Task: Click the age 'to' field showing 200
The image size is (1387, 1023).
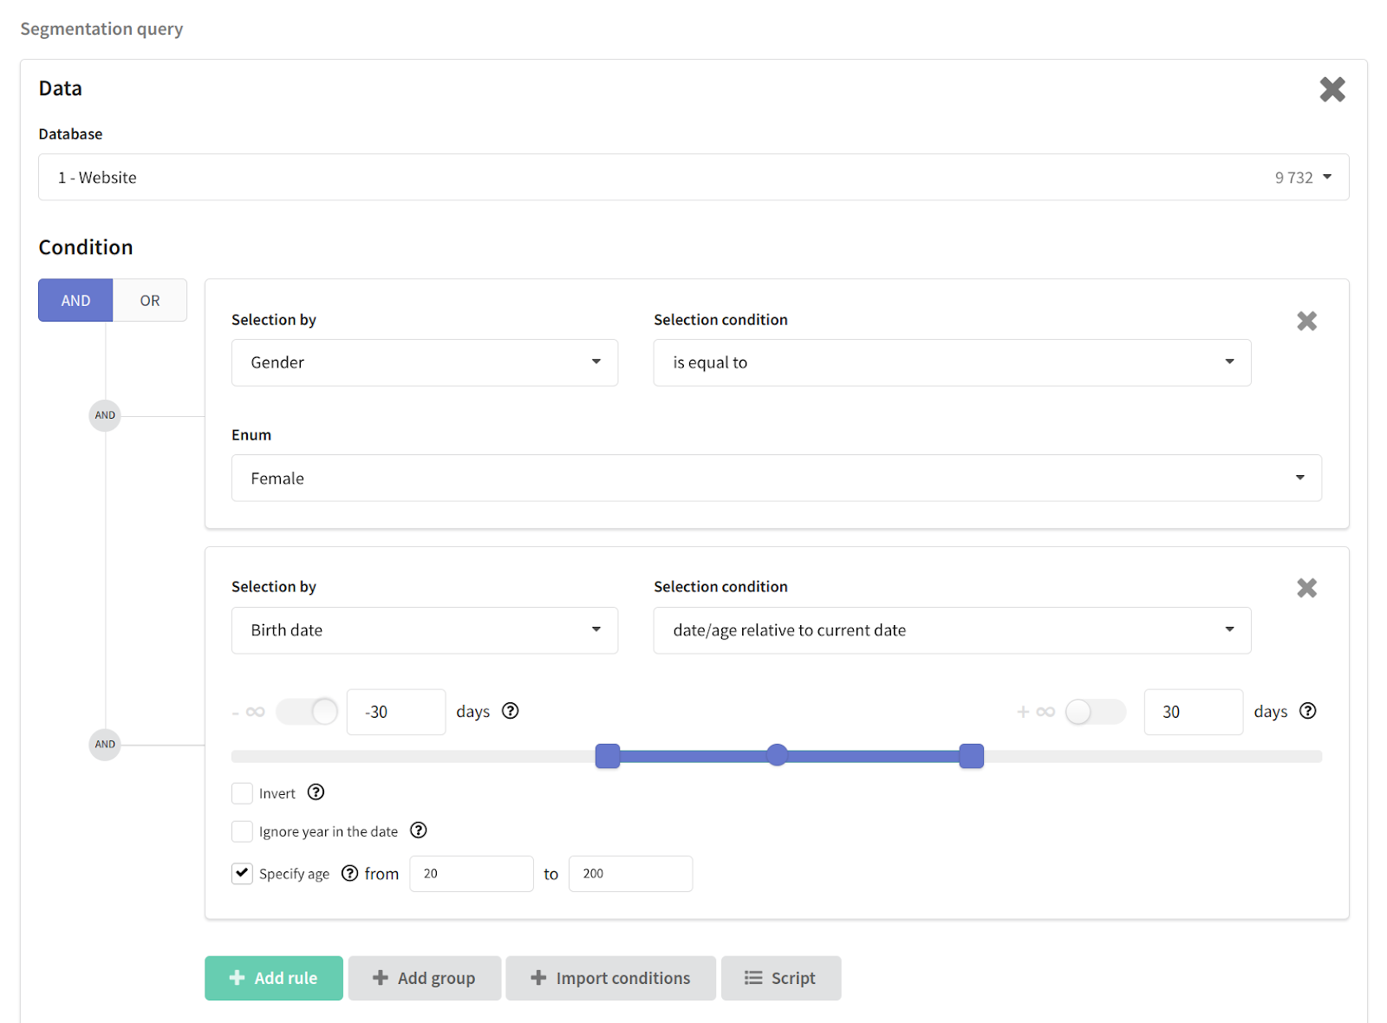Action: [x=630, y=873]
